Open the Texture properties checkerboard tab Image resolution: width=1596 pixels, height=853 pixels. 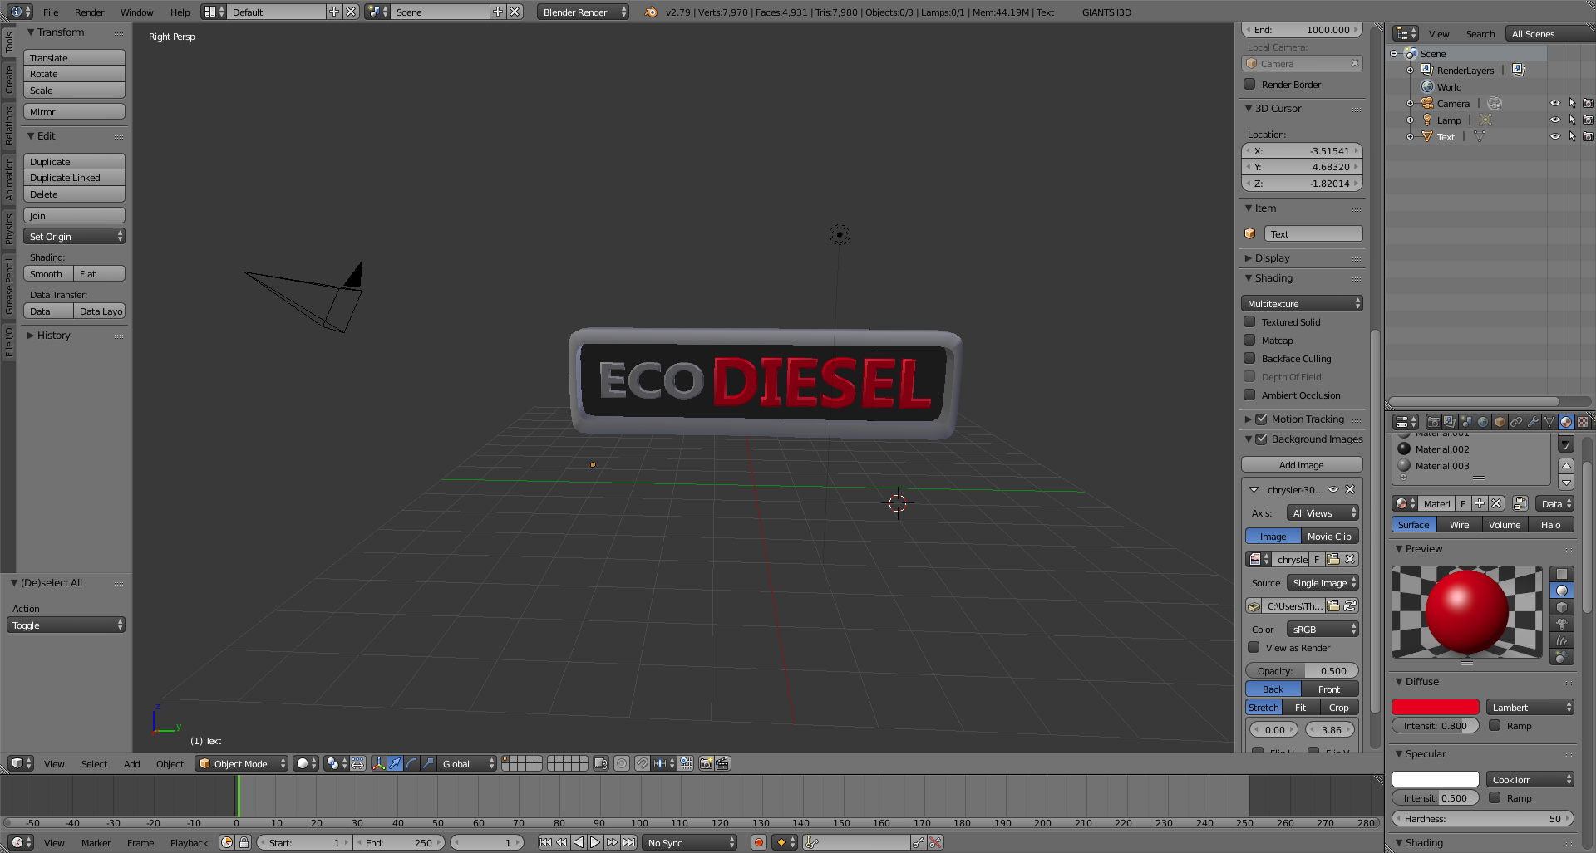[x=1582, y=422]
